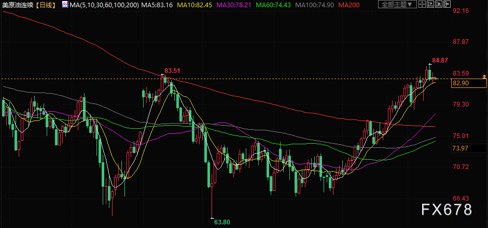Change the 日线 period selector

[x=46, y=5]
